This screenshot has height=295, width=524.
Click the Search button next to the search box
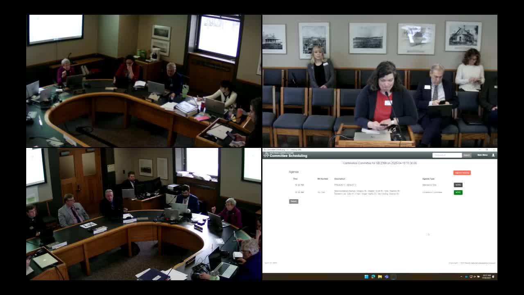click(x=467, y=156)
